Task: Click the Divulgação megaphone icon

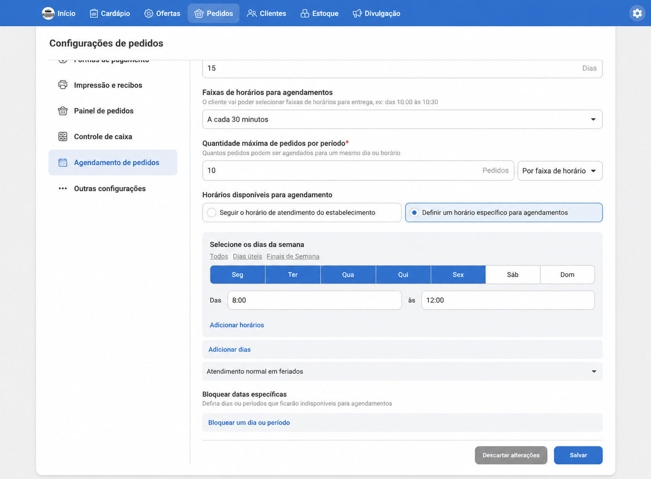Action: point(357,13)
